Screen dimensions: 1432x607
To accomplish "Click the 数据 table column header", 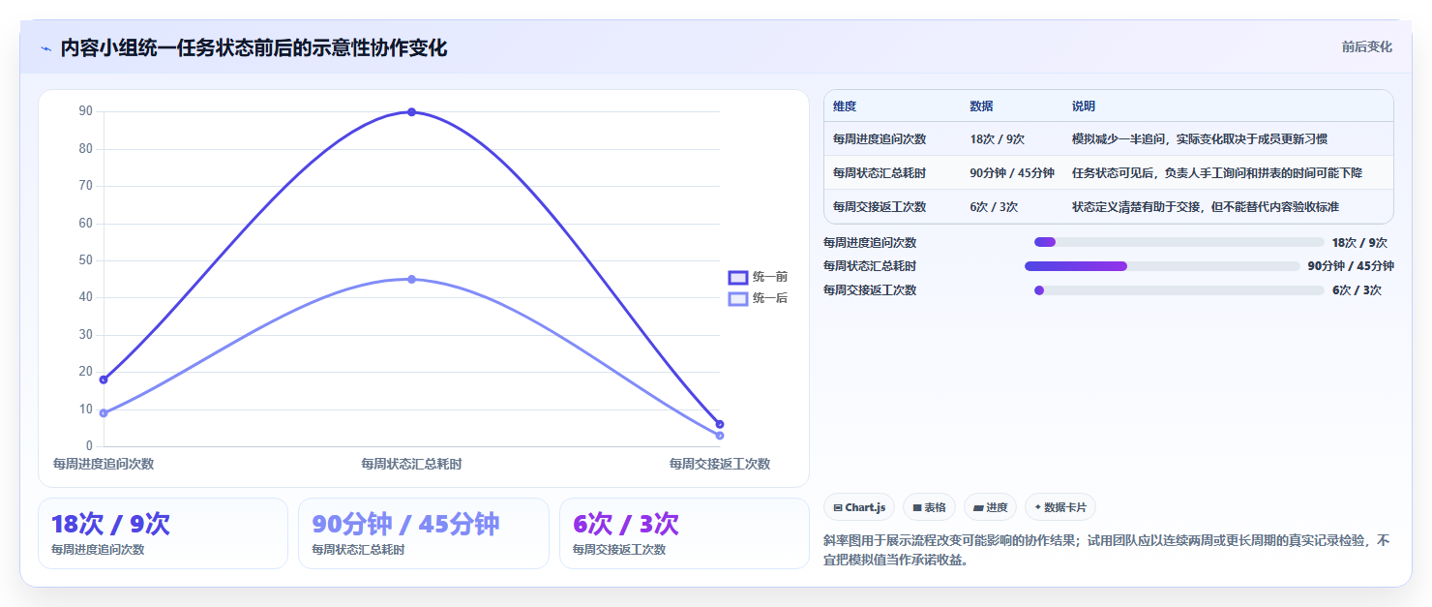I will 981,106.
